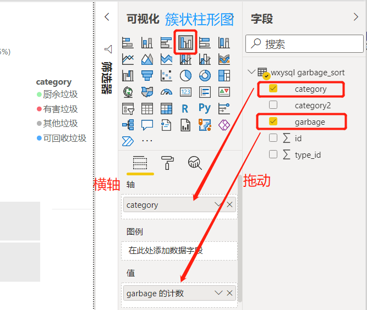Check the type_id field checkbox
This screenshot has height=310, width=367.
click(x=273, y=154)
